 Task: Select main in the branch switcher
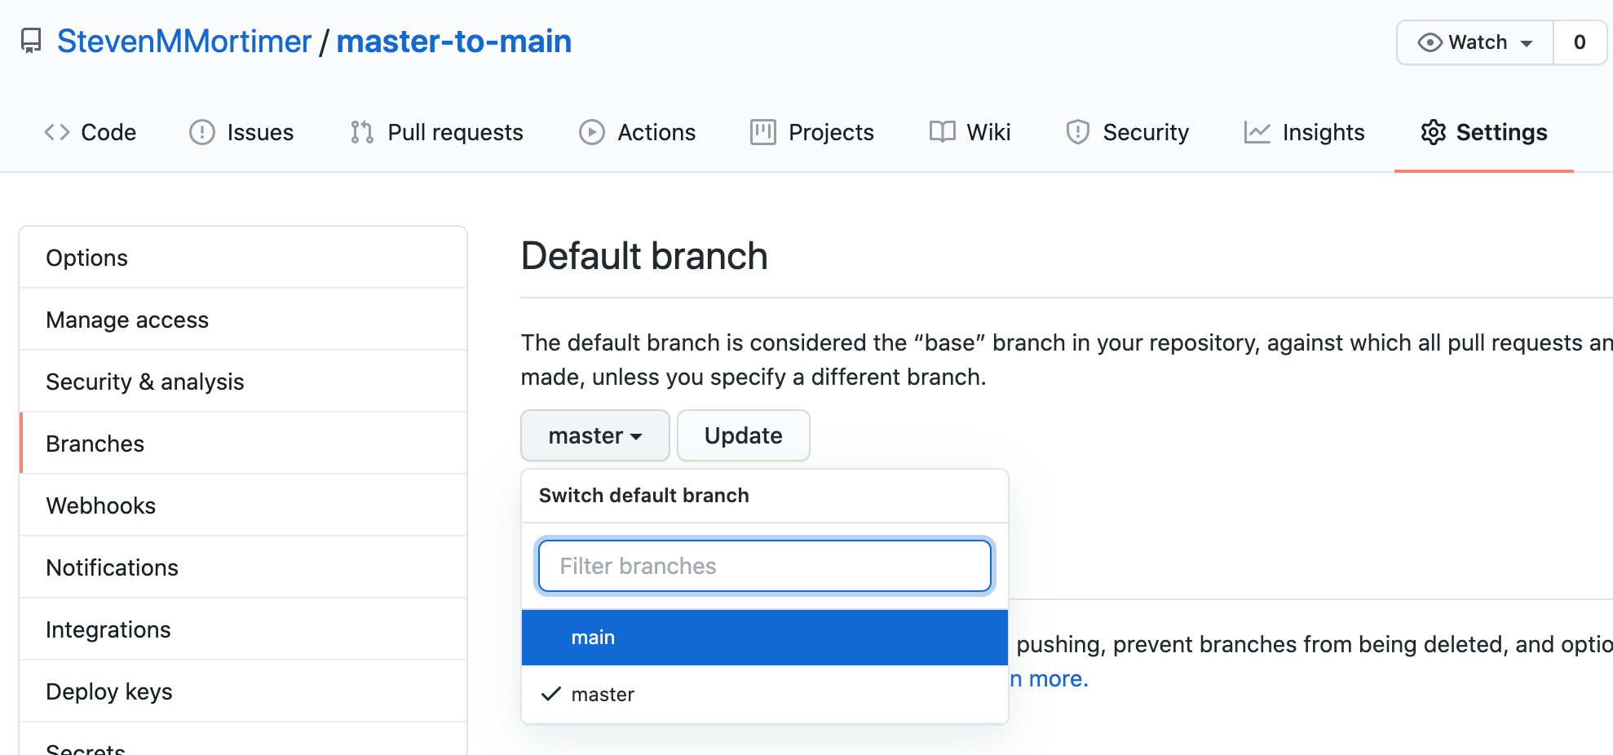pos(764,637)
